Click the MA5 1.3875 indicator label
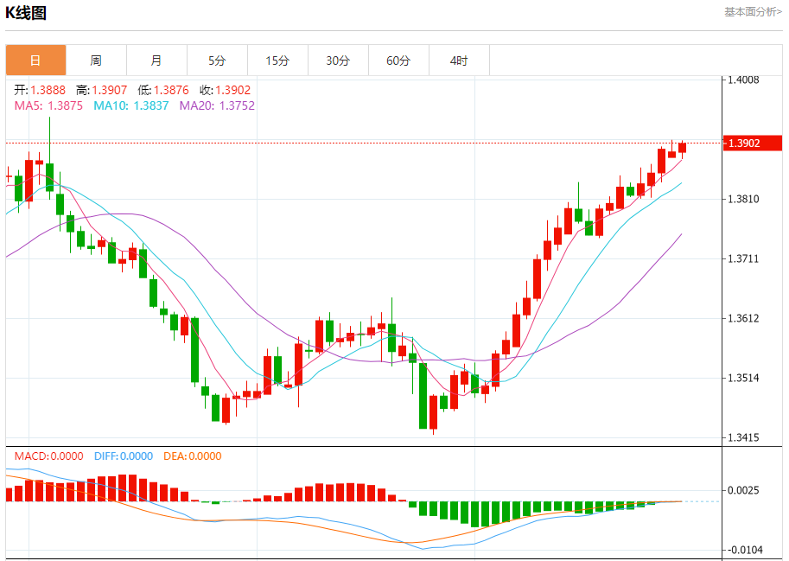789x561 pixels. [x=48, y=105]
